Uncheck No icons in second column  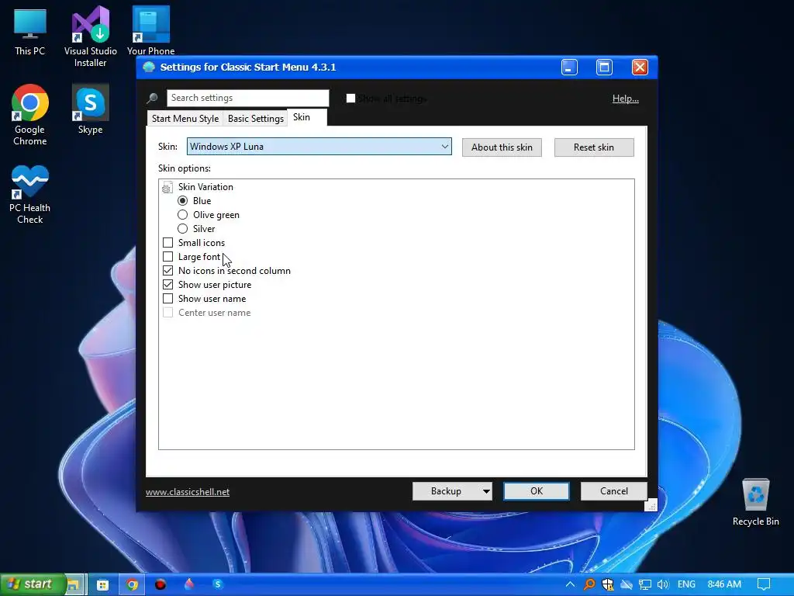click(167, 271)
